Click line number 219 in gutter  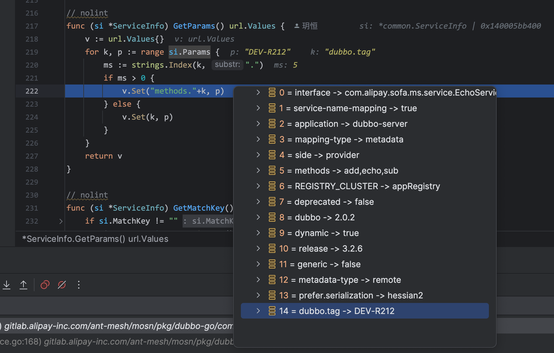32,52
